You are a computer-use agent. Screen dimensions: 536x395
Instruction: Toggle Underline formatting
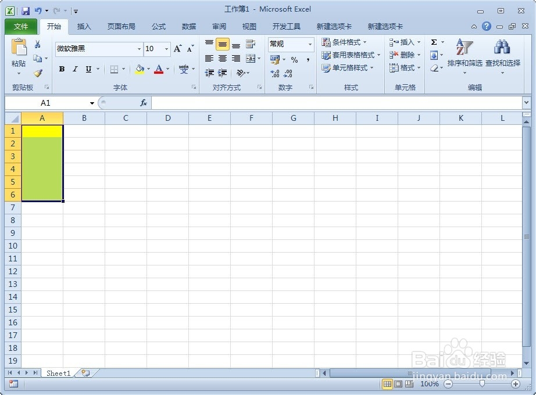coord(88,69)
